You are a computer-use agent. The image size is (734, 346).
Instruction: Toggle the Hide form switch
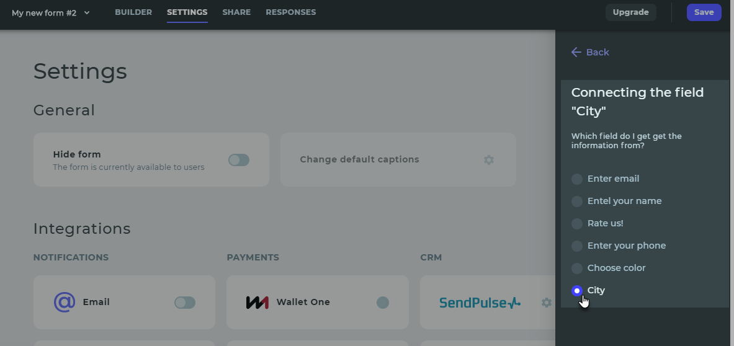click(239, 160)
